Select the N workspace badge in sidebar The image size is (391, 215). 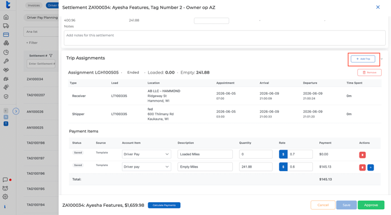click(6, 117)
